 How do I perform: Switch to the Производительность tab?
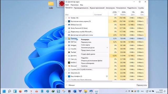(81, 8)
